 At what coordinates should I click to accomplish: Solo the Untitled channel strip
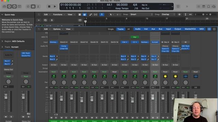[x=56, y=118]
